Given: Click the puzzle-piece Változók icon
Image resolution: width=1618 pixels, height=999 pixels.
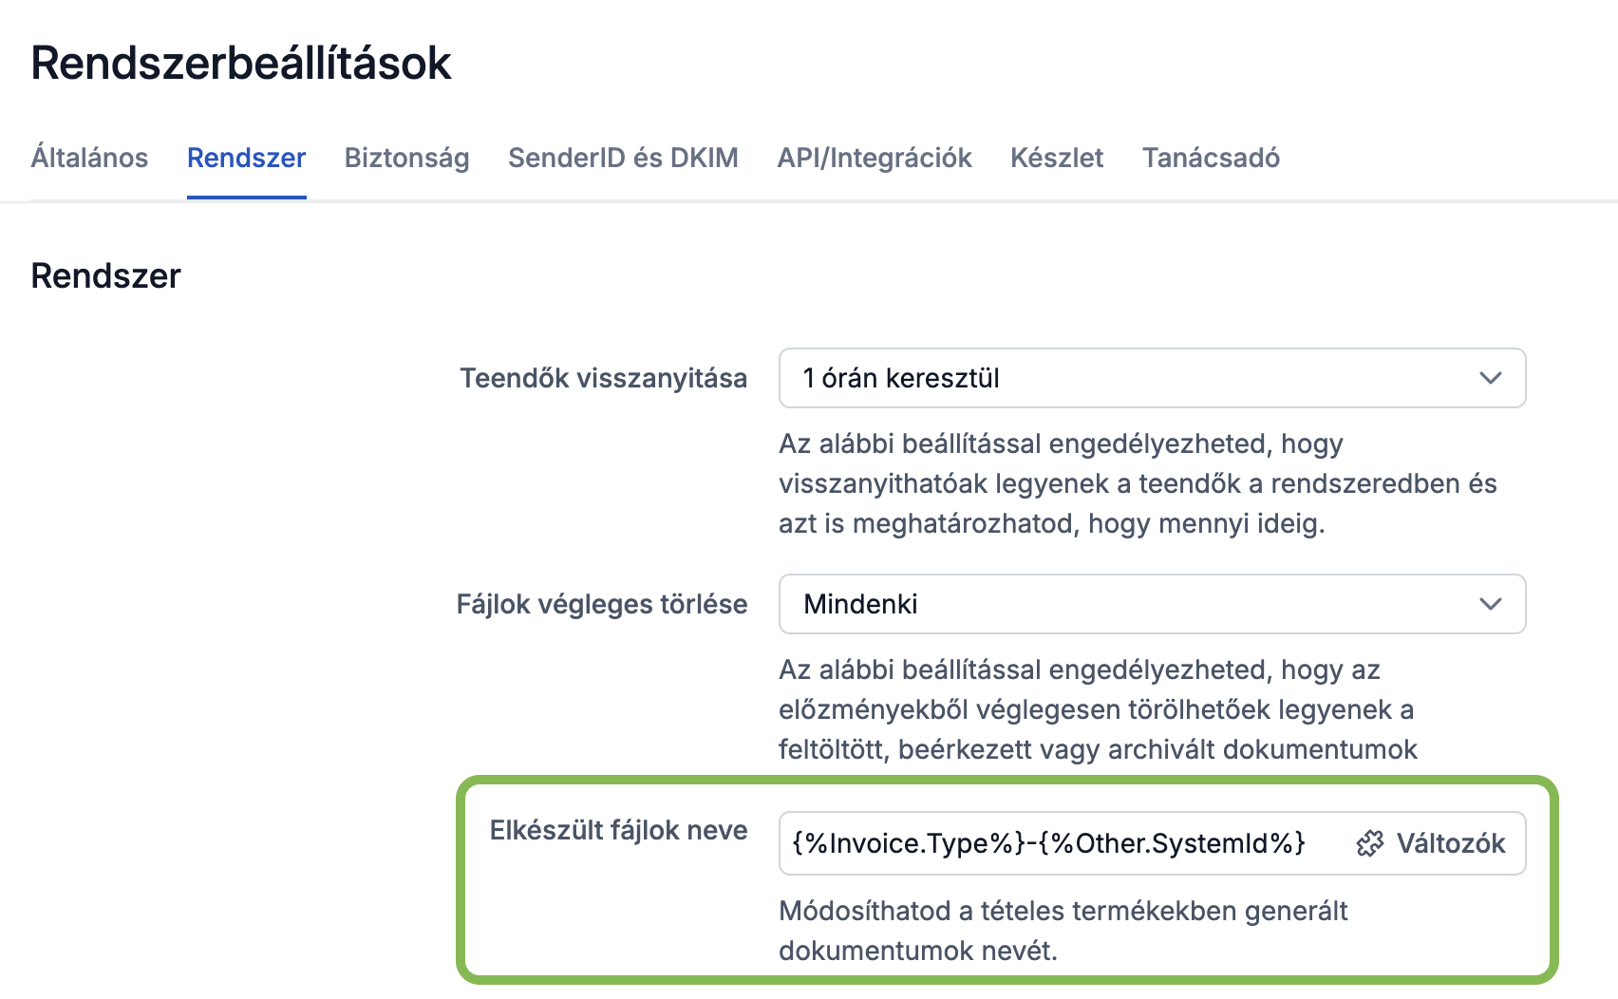Looking at the screenshot, I should [1370, 843].
